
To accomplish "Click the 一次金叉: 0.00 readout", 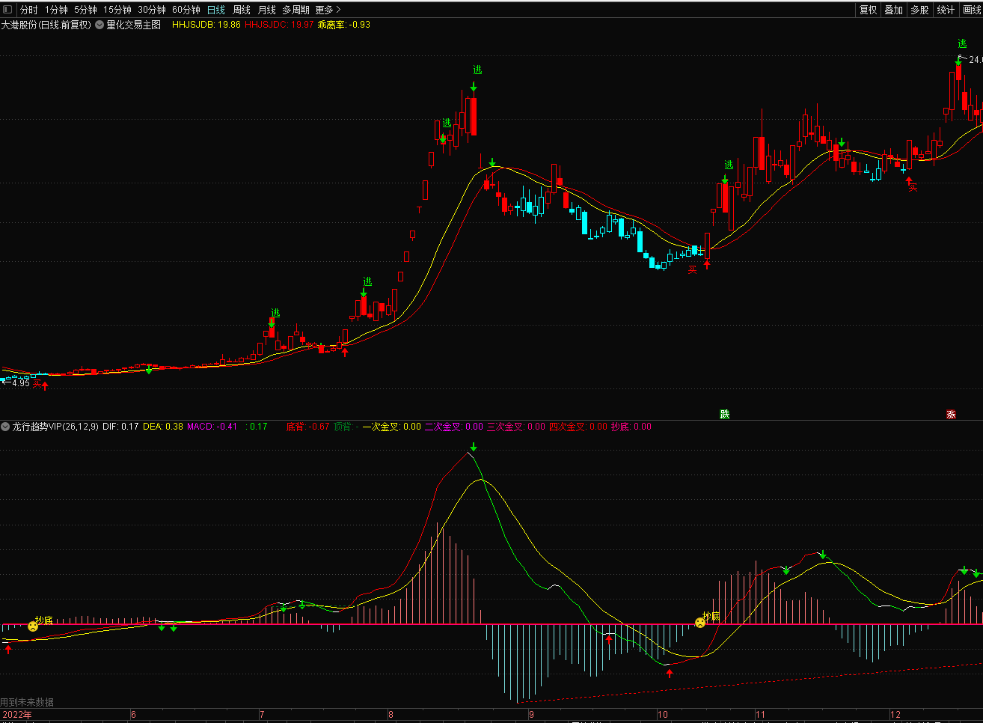I will [392, 427].
